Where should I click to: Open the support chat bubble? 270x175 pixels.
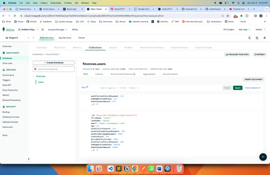coord(263,157)
